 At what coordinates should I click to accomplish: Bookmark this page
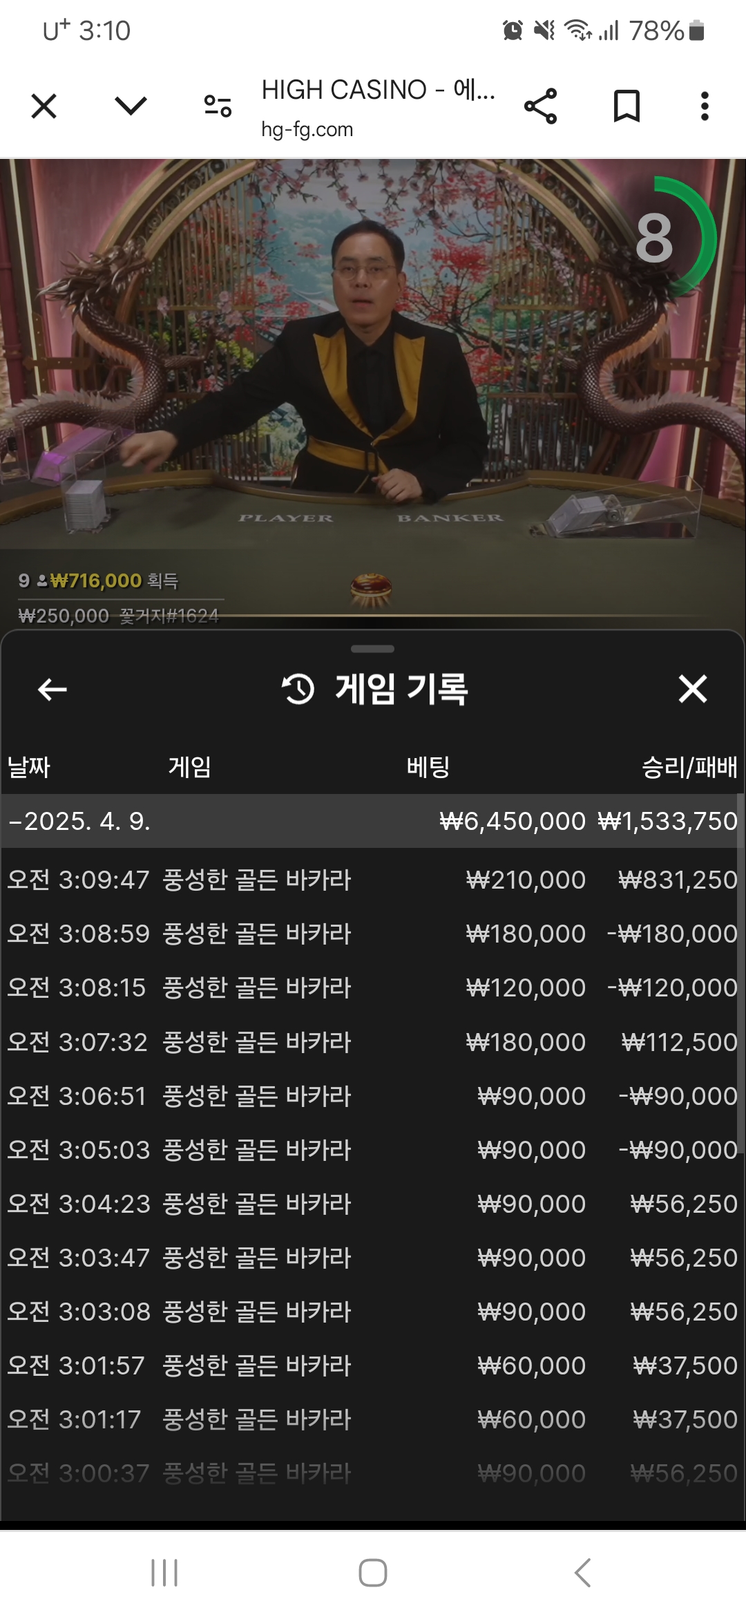(x=627, y=106)
